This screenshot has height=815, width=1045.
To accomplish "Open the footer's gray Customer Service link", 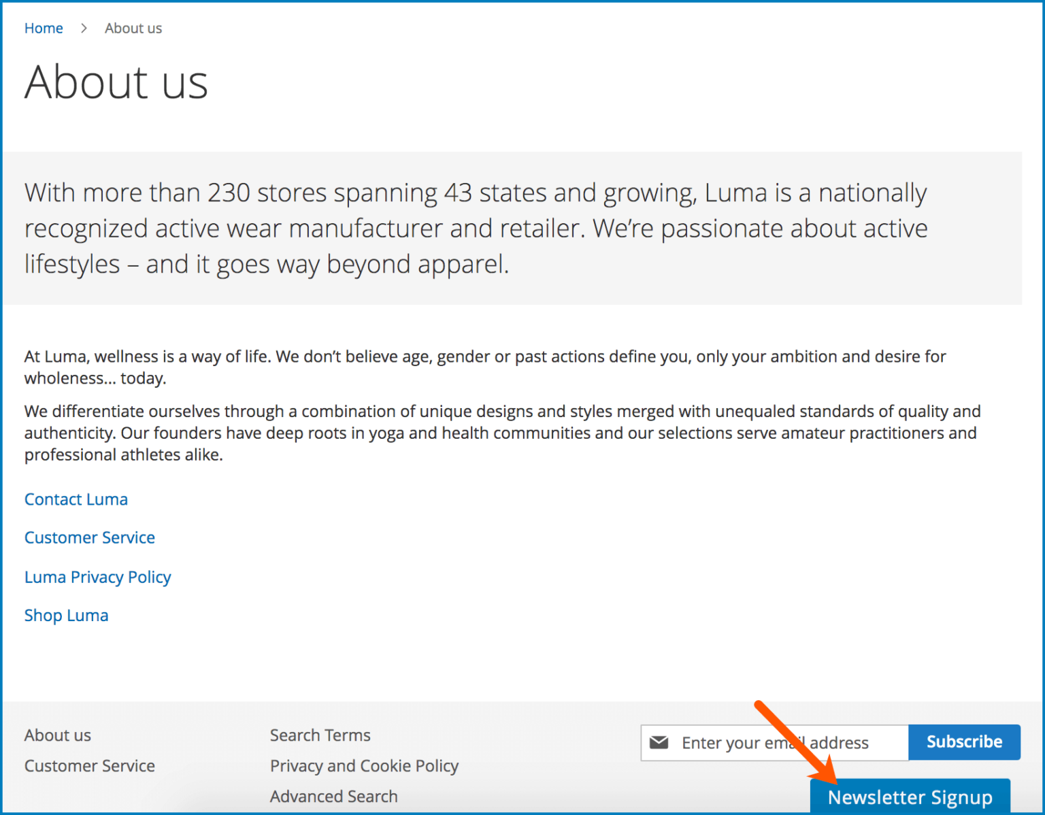I will click(90, 766).
